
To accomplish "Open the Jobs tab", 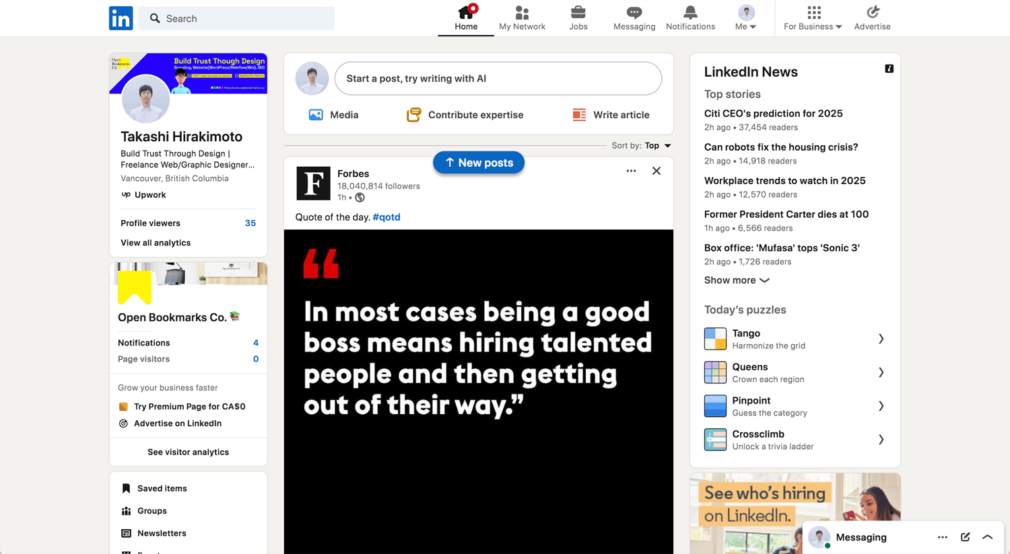I will (578, 18).
